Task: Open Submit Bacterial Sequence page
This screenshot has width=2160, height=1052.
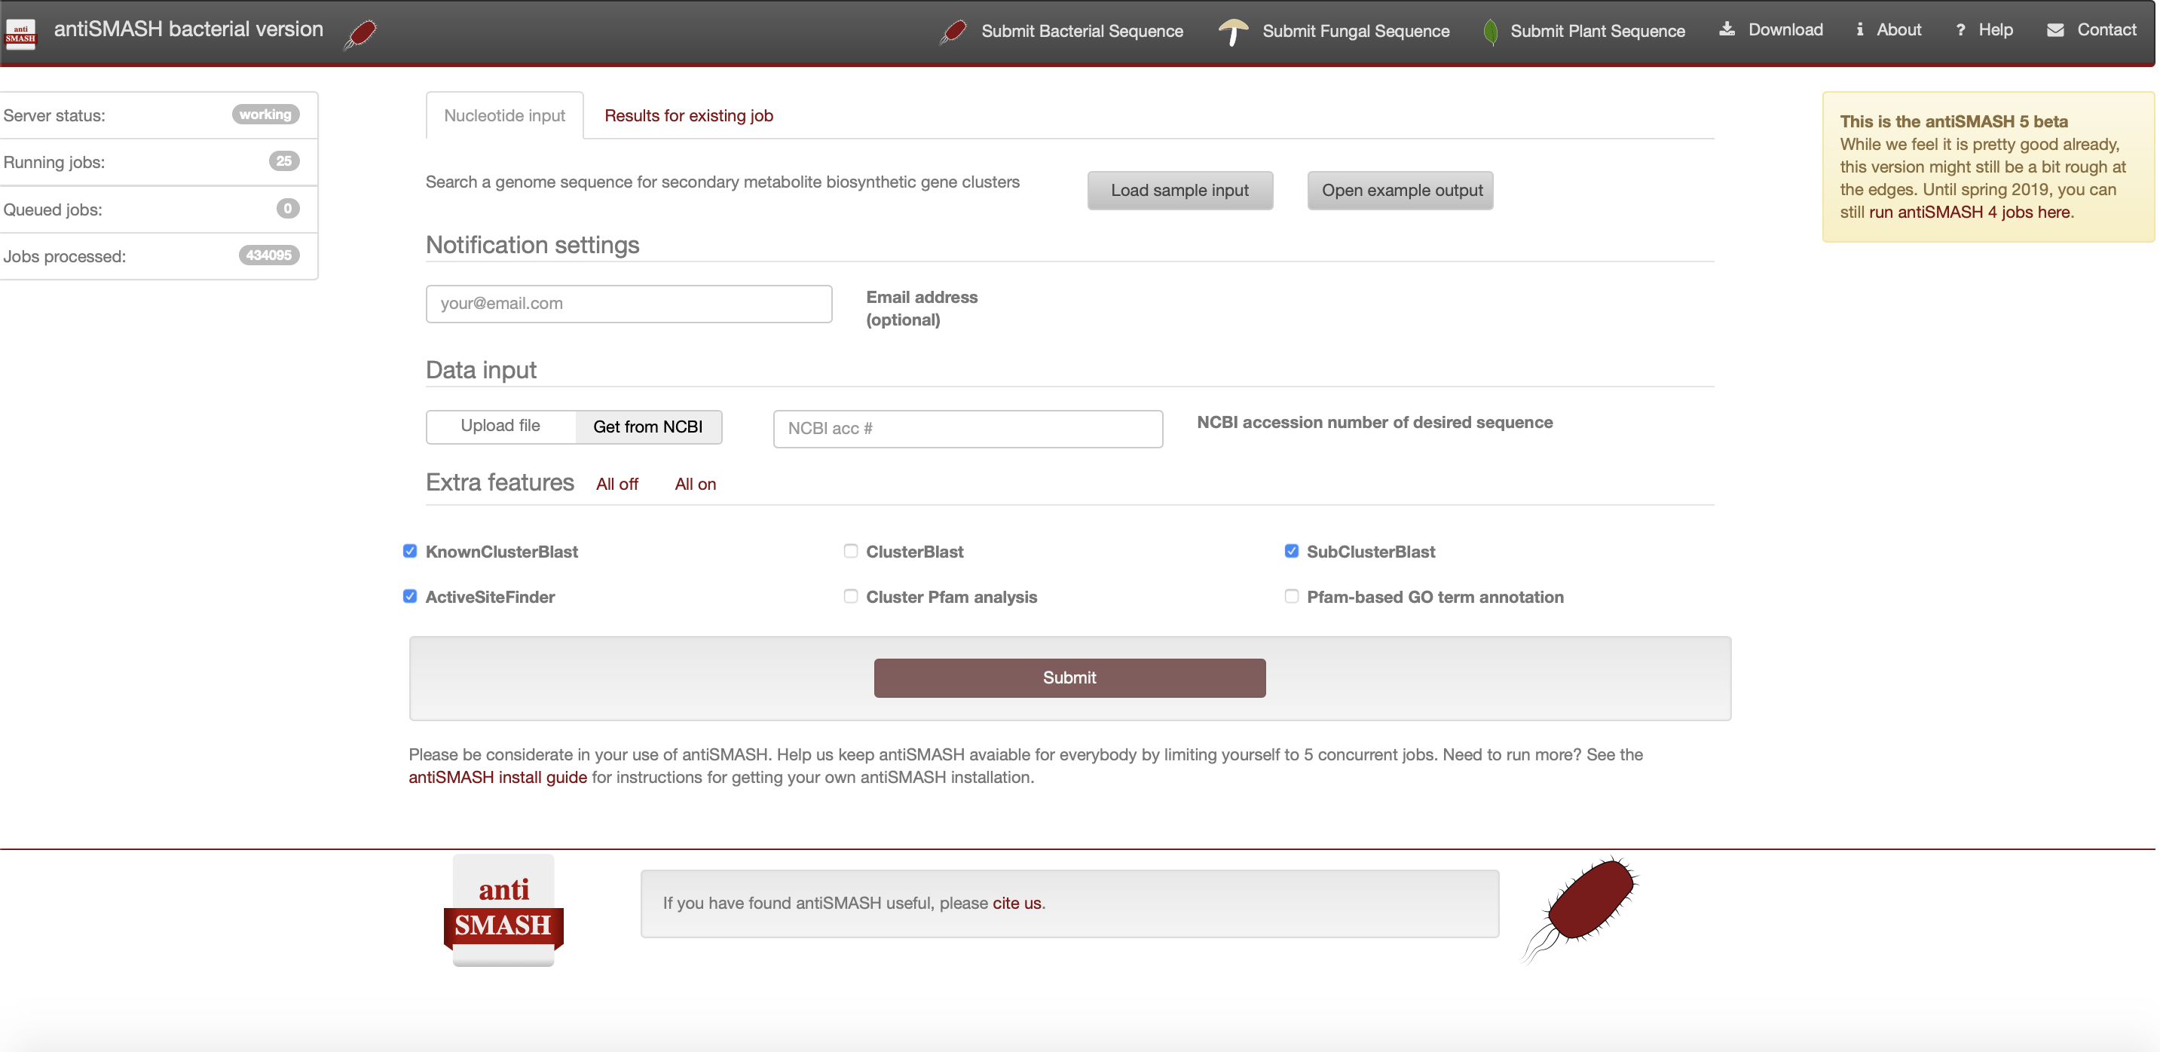Action: [1082, 31]
